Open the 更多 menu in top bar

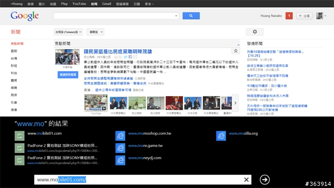point(149,4)
